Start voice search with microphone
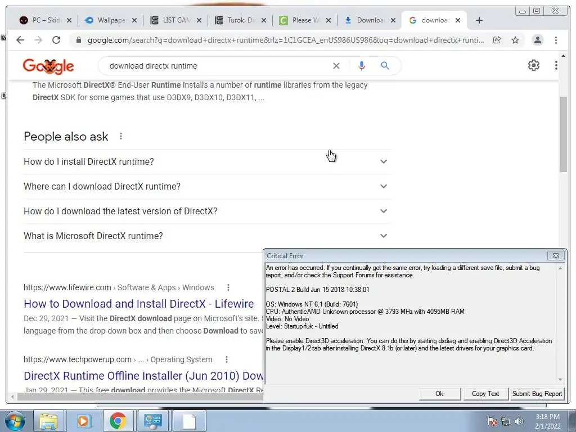The width and height of the screenshot is (576, 432). point(362,66)
